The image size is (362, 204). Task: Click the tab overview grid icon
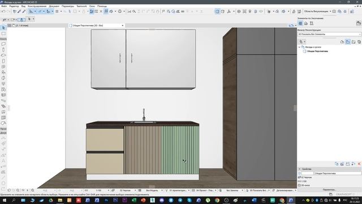tap(10, 25)
